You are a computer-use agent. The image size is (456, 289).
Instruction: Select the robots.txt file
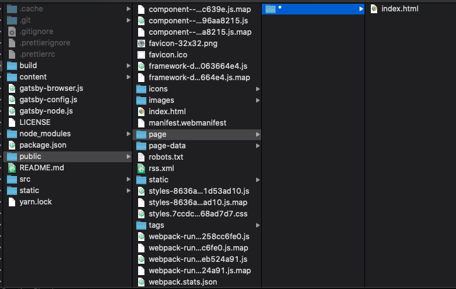[x=165, y=157]
